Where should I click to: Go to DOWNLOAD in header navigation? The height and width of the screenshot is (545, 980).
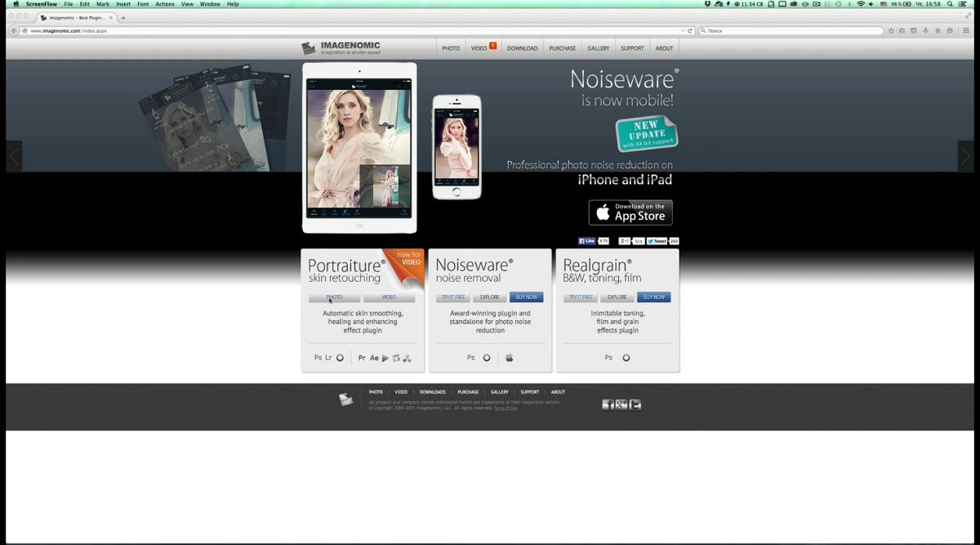point(522,48)
